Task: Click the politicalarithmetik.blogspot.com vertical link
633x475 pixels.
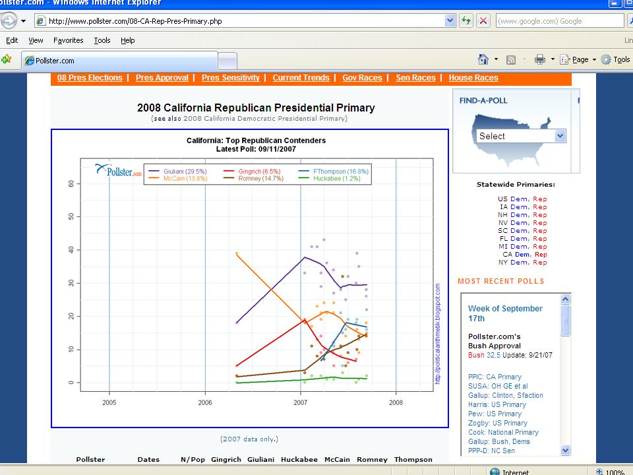Action: click(438, 333)
